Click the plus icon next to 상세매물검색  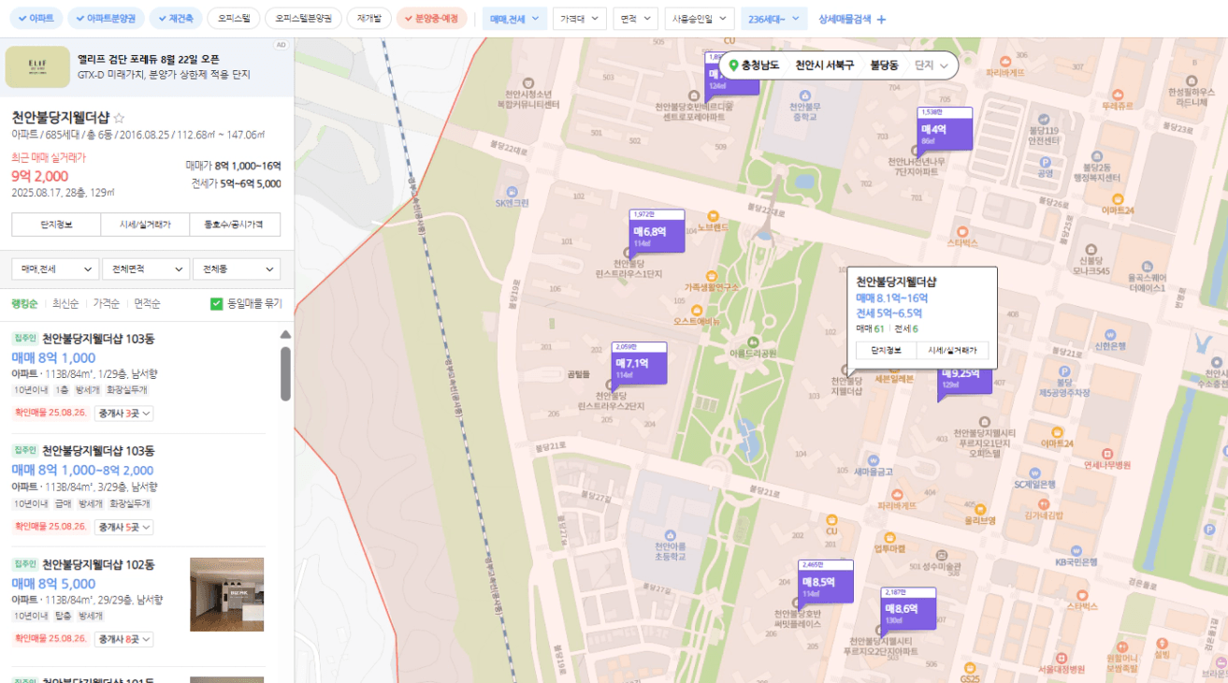click(x=881, y=19)
